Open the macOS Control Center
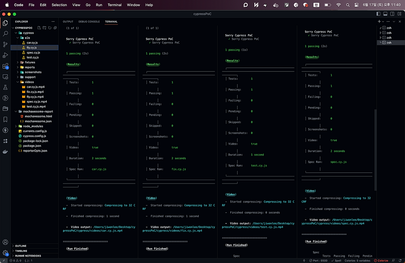Viewport: 405px width, 263px height. 357,5
